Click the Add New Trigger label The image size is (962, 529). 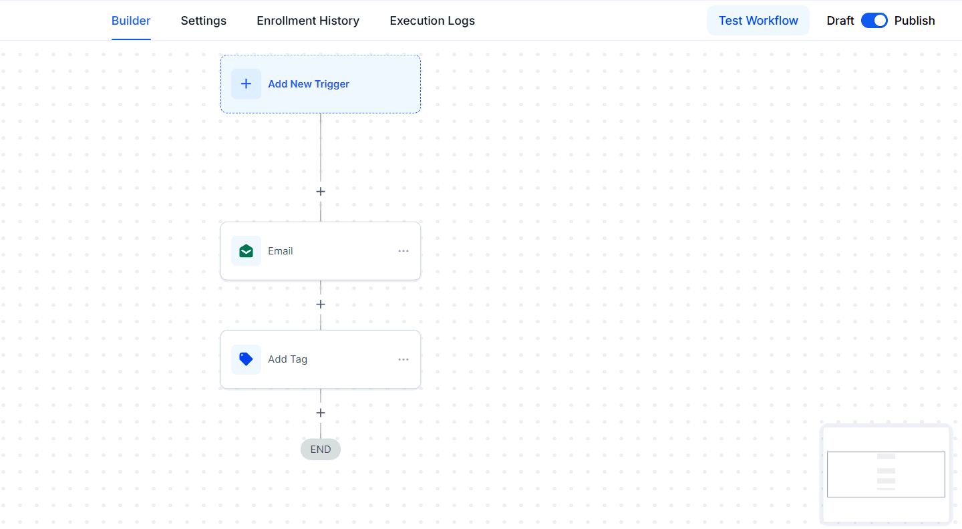click(x=309, y=84)
